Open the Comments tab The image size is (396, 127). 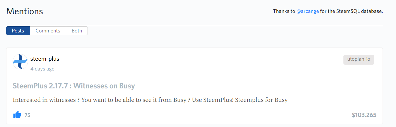pyautogui.click(x=48, y=31)
